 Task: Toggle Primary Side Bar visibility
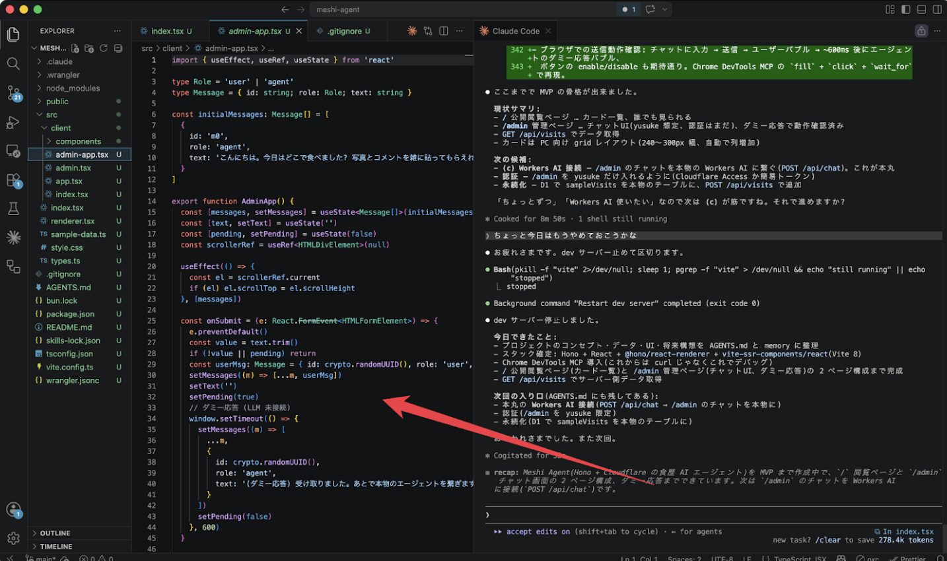(906, 9)
